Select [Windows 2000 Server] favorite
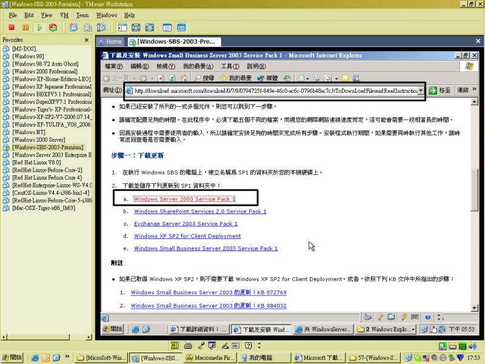 click(39, 140)
